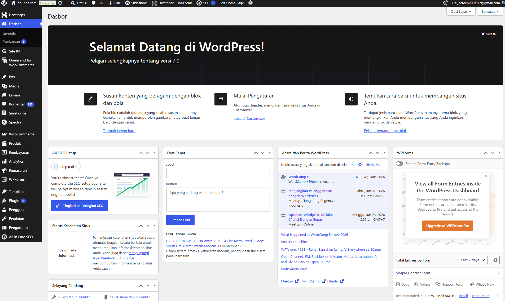This screenshot has height=301, width=505.
Task: Open 43 Pos dipublikasikan link
Action: pos(74,297)
